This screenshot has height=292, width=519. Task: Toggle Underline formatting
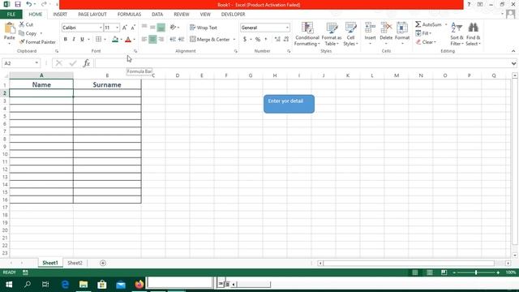click(82, 39)
